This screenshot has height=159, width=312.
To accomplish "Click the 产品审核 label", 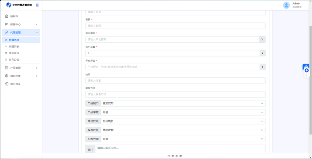I will (x=93, y=112).
